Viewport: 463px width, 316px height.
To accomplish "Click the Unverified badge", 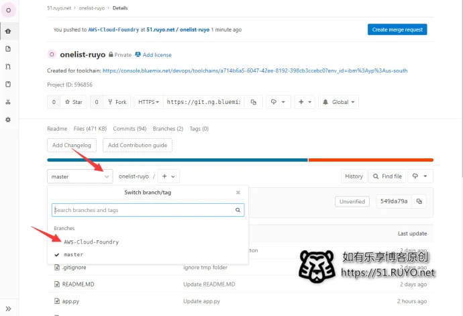I will coord(352,202).
